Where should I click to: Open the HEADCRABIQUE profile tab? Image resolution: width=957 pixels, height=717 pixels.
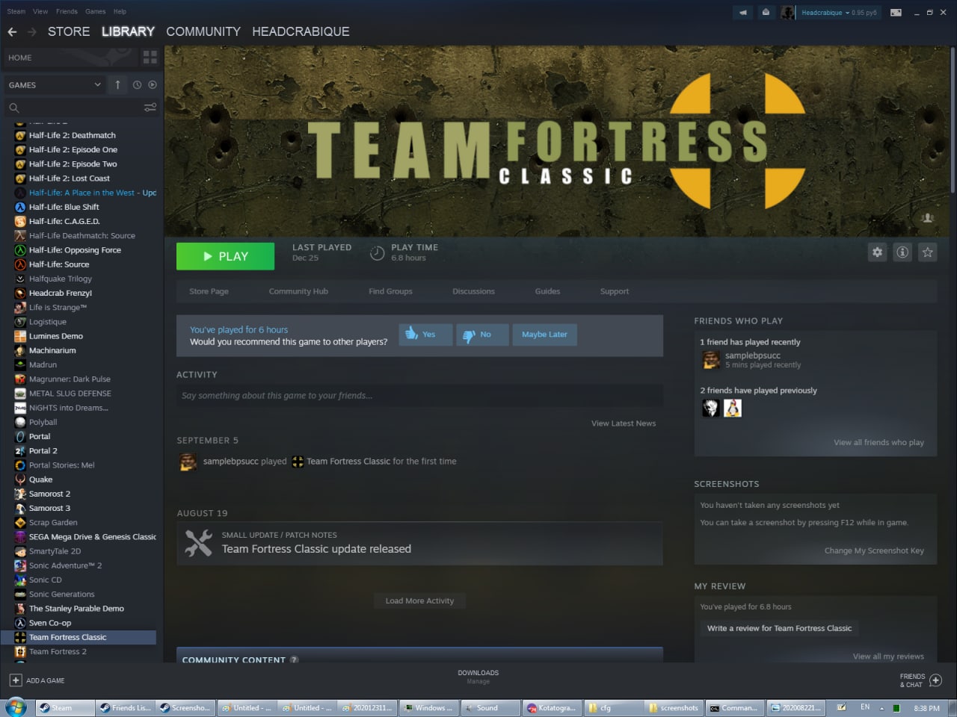(301, 31)
